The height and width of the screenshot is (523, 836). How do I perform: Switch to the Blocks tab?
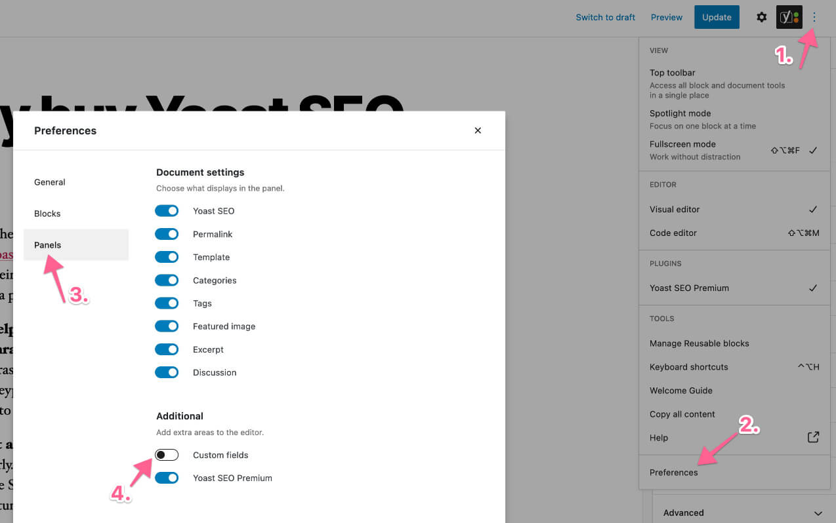tap(47, 214)
